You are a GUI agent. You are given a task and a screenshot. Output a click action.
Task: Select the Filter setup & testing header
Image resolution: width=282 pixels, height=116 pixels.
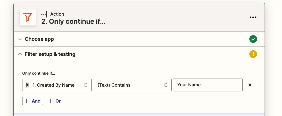[139, 54]
